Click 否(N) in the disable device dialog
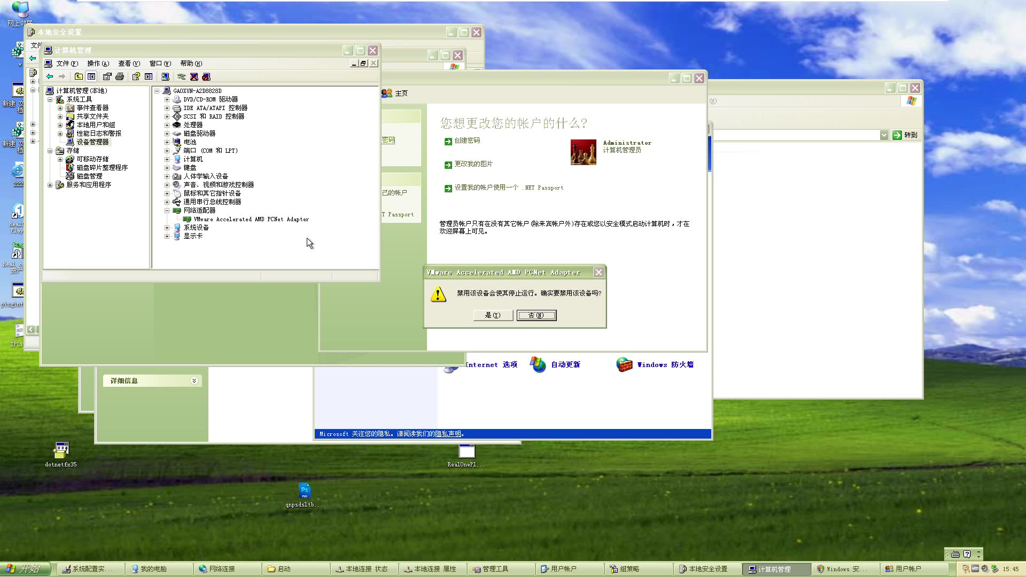The height and width of the screenshot is (577, 1026). [x=536, y=315]
